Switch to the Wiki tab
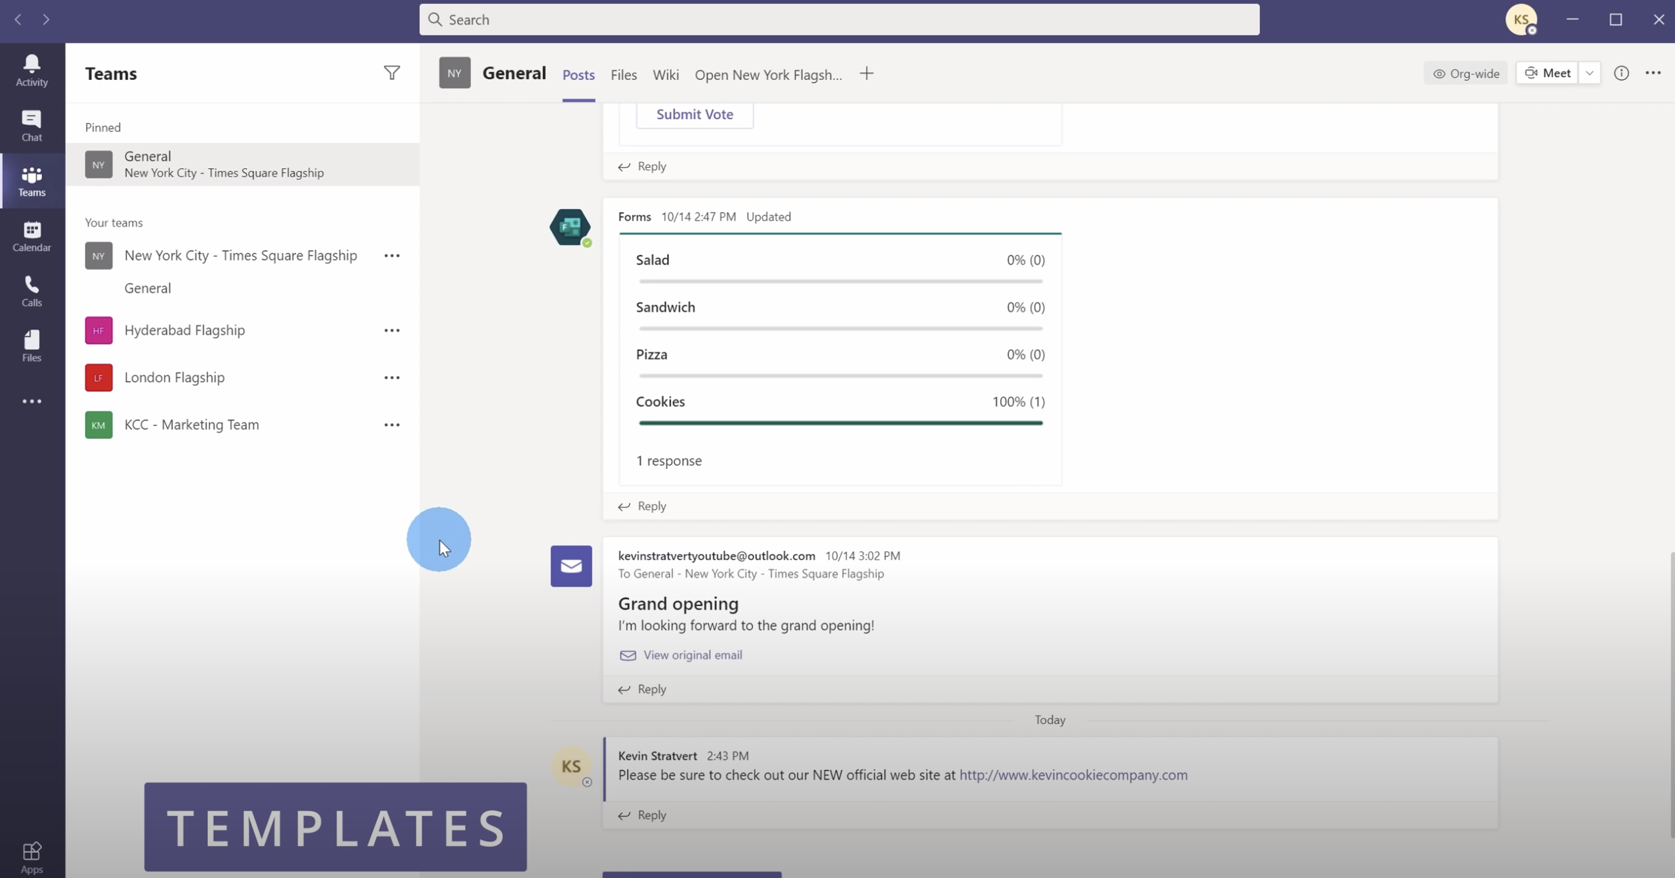The image size is (1675, 878). point(665,75)
